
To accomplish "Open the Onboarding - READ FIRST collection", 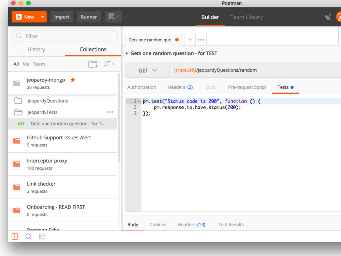I will click(x=62, y=211).
